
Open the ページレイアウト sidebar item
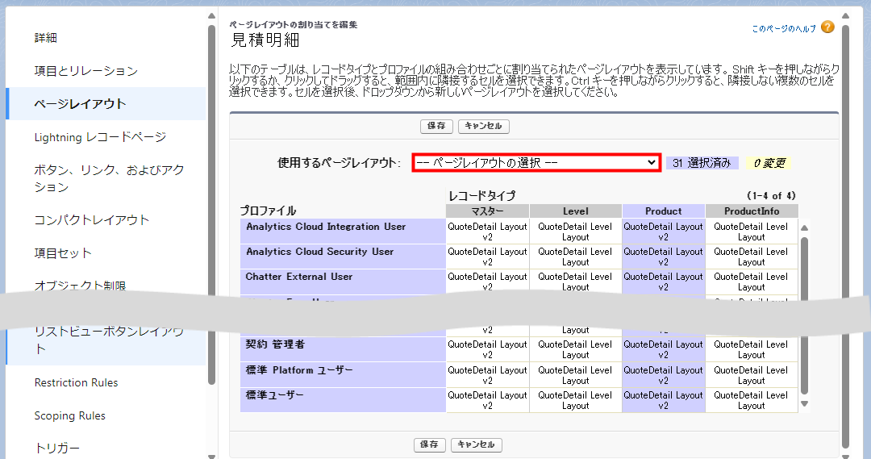click(81, 104)
